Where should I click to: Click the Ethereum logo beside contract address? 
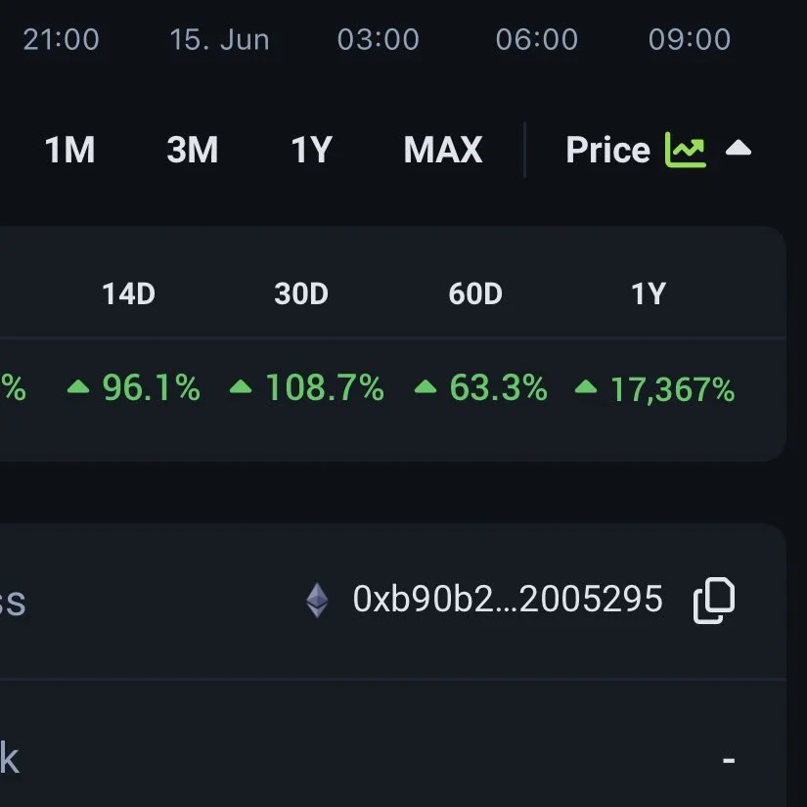pos(317,600)
